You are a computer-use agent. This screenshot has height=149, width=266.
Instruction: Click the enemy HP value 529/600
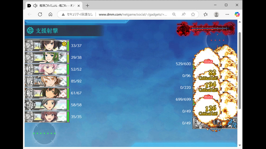pyautogui.click(x=183, y=64)
